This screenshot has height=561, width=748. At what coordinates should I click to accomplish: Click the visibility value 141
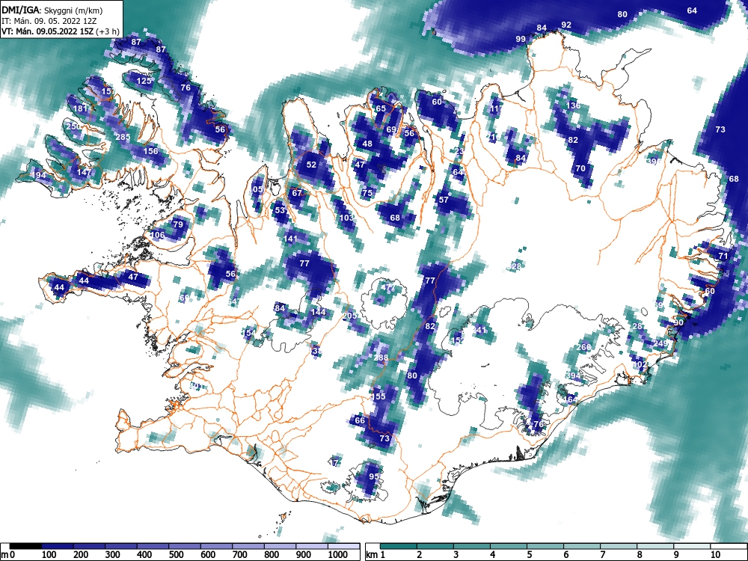click(290, 239)
